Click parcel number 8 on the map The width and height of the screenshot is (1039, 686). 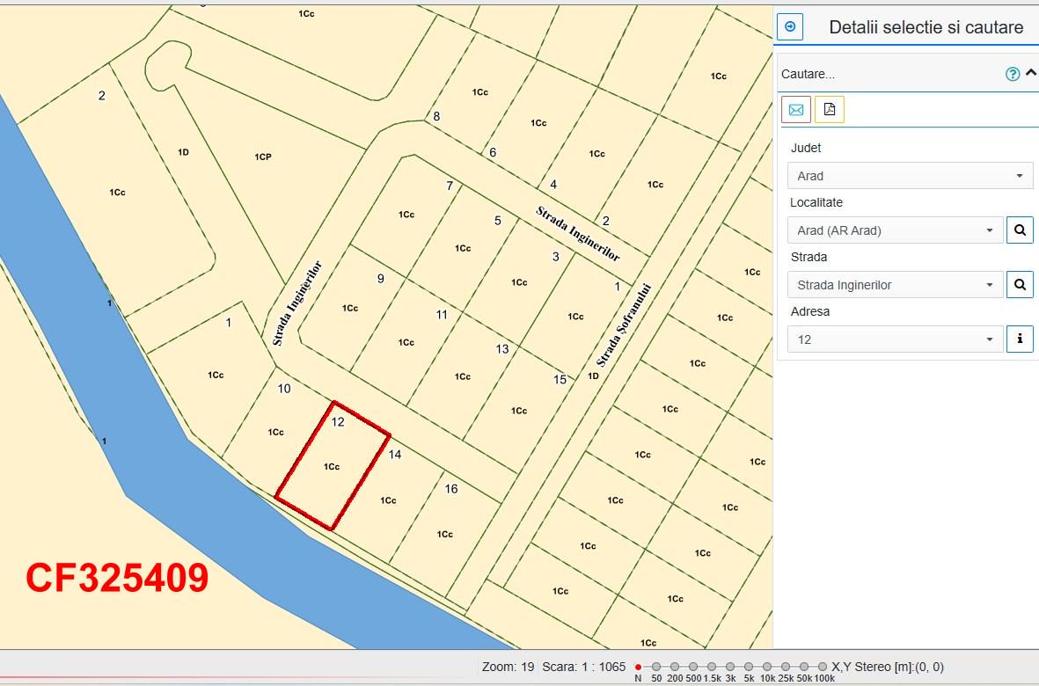436,117
